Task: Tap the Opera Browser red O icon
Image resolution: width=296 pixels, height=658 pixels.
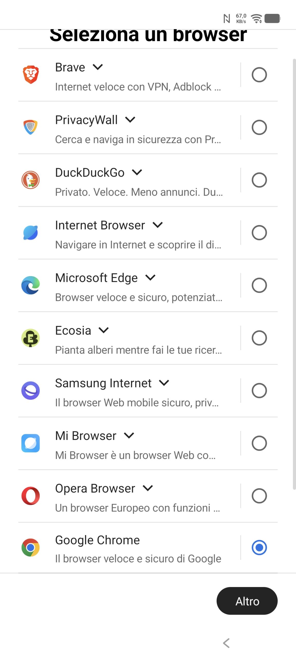Action: [31, 496]
